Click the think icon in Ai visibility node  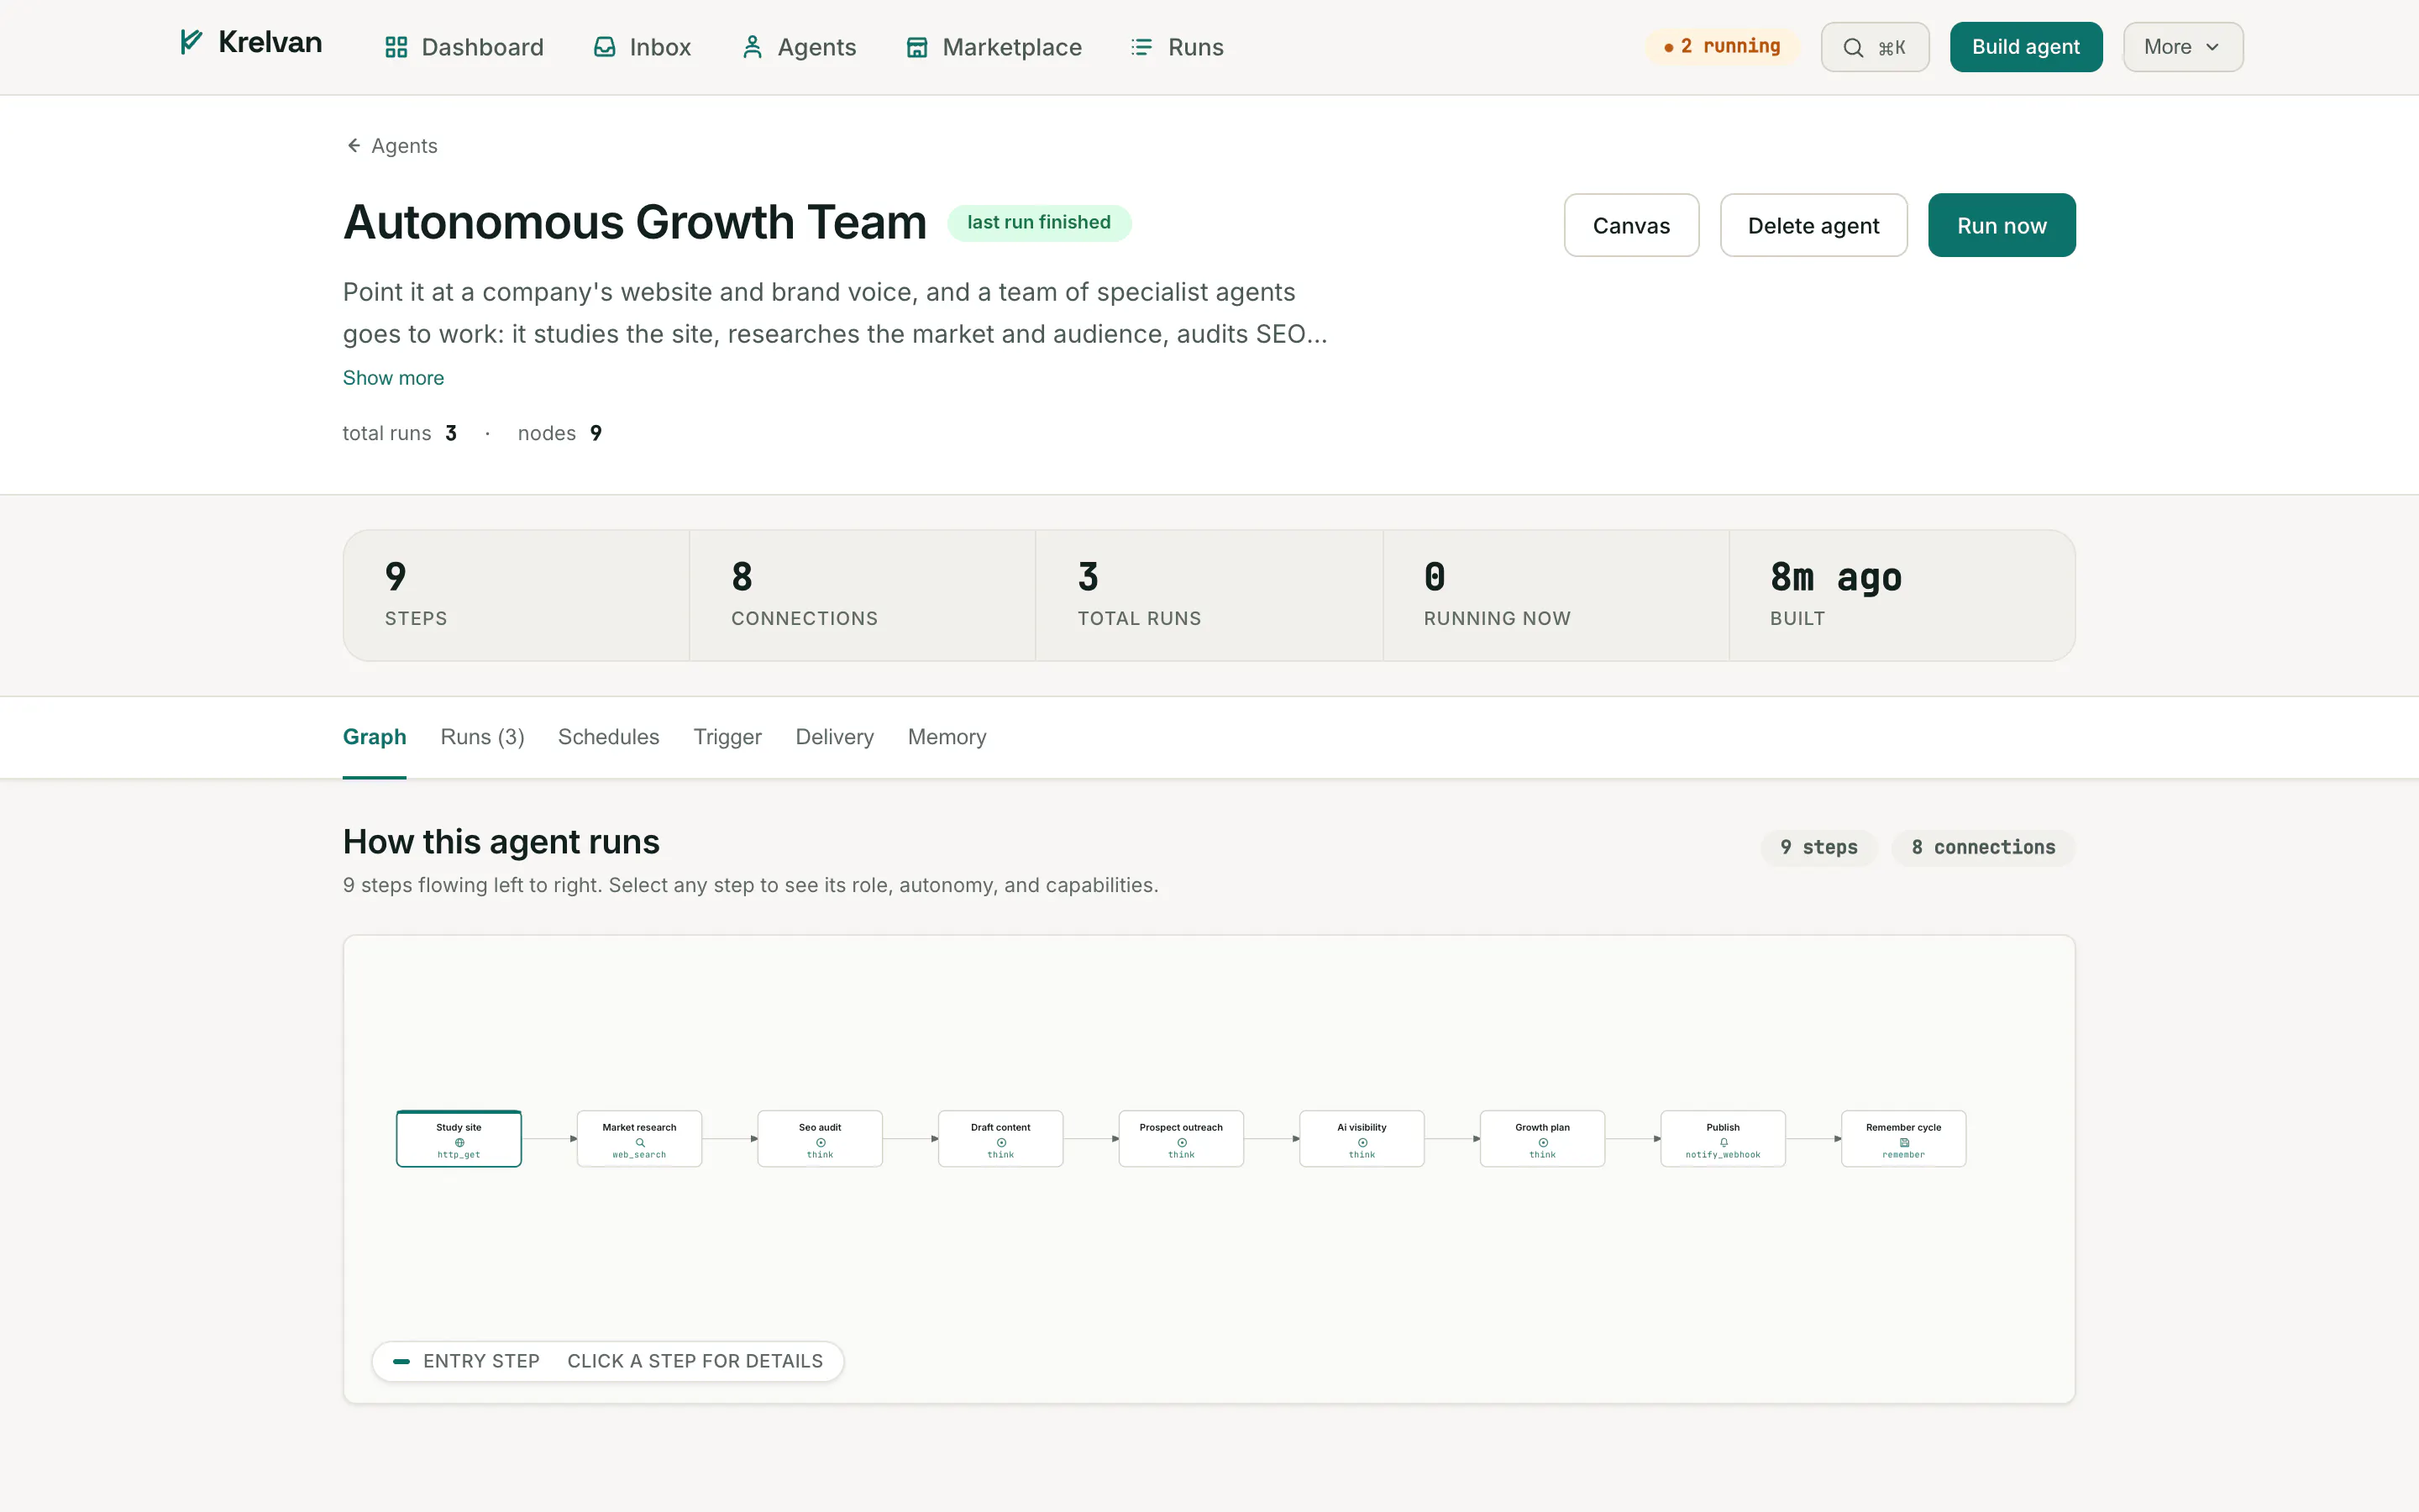[1362, 1142]
